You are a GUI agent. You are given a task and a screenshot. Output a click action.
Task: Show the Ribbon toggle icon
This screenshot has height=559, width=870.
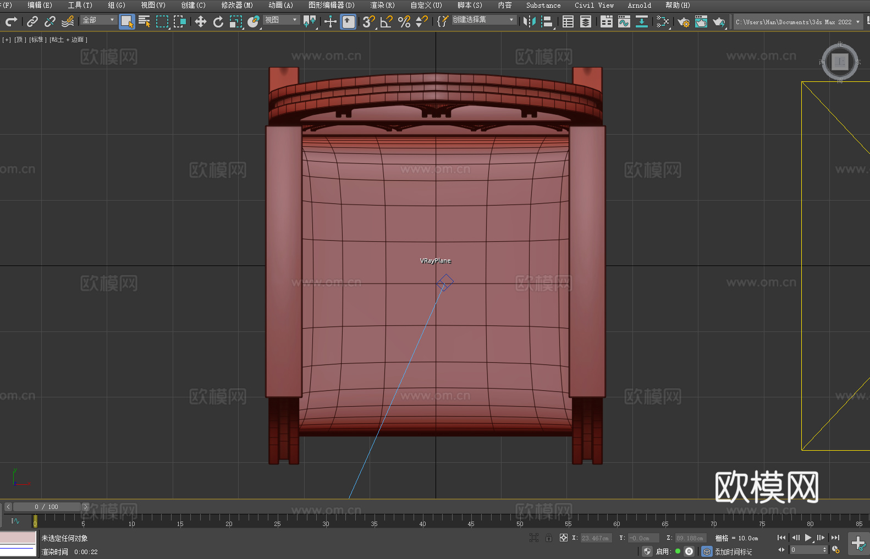click(x=607, y=21)
